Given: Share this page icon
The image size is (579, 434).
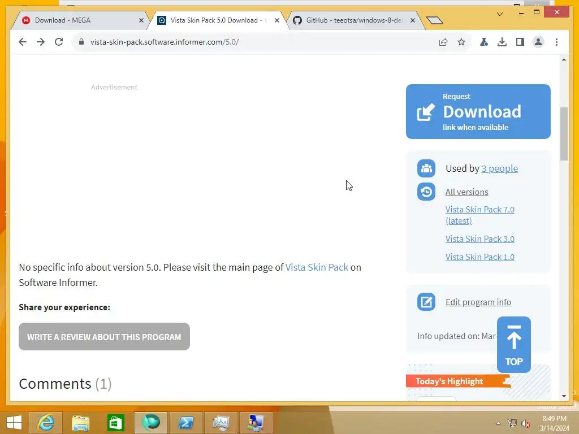Looking at the screenshot, I should (x=443, y=42).
